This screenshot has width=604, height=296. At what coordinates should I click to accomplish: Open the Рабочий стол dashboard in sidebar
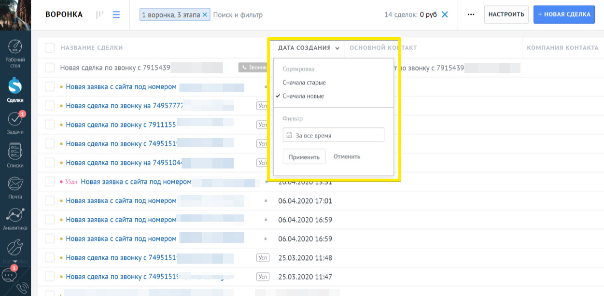point(15,53)
